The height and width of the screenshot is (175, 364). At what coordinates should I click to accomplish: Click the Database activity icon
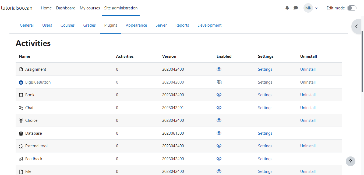point(21,133)
